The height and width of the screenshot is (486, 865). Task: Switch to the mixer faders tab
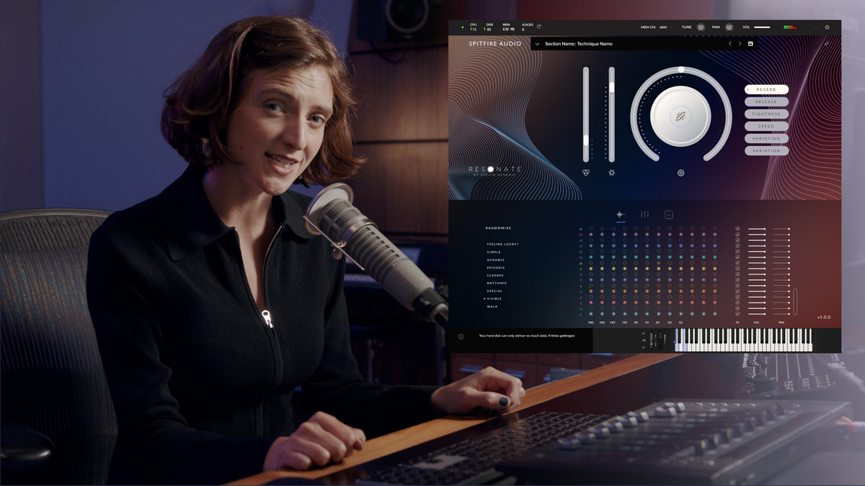pos(644,215)
